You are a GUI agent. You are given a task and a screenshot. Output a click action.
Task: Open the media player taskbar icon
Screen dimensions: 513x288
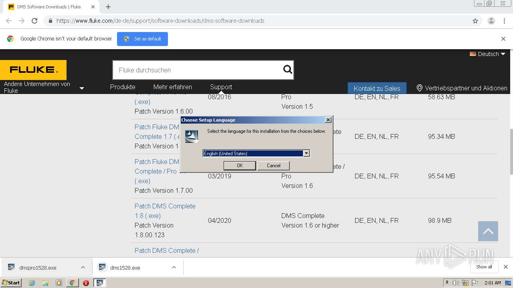click(x=59, y=283)
